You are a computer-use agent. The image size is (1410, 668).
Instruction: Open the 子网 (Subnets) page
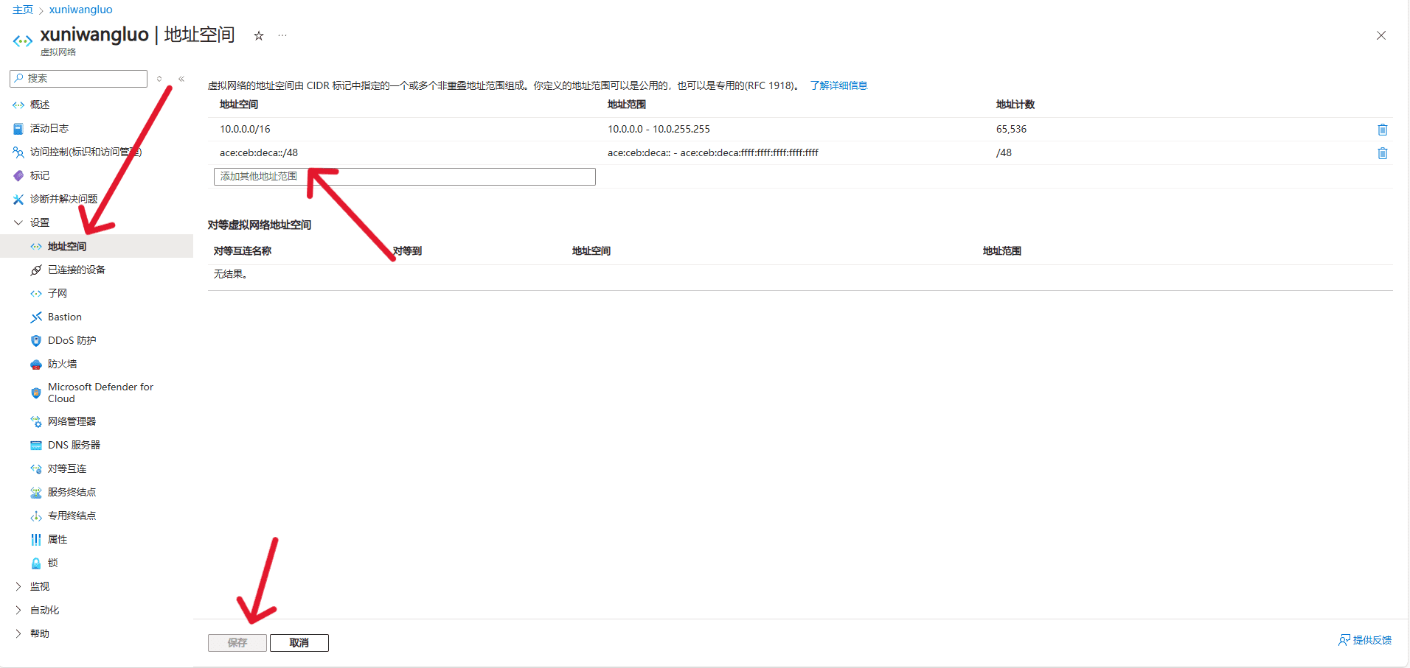(x=57, y=293)
